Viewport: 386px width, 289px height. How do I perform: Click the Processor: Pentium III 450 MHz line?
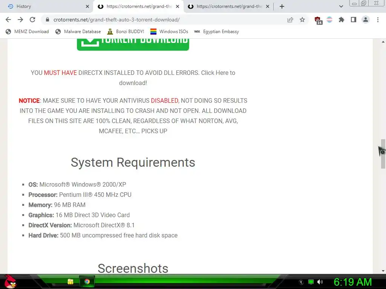(x=80, y=195)
